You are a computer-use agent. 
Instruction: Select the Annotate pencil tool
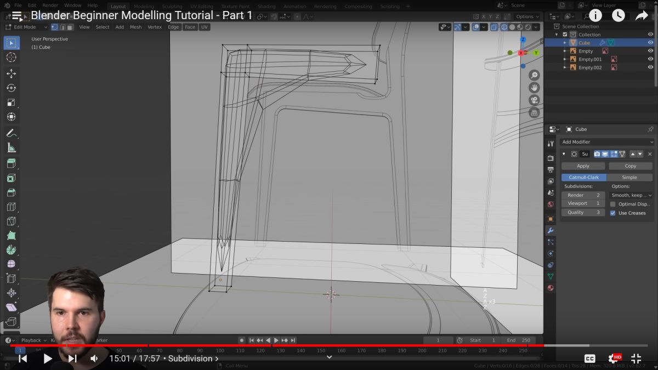tap(12, 133)
